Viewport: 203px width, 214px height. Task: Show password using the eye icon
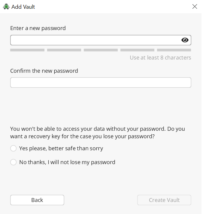pyautogui.click(x=185, y=40)
